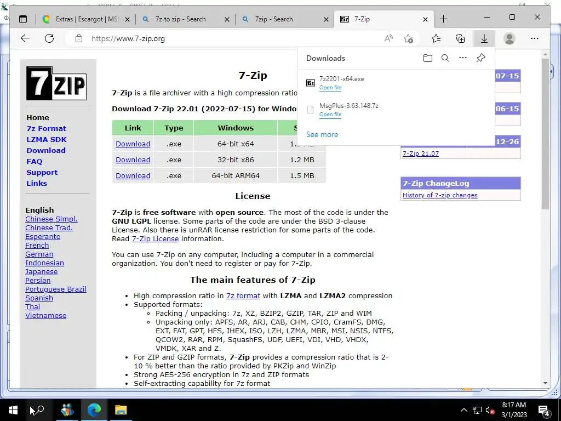
Task: Close the 7z to zip Search tab
Action: (227, 19)
